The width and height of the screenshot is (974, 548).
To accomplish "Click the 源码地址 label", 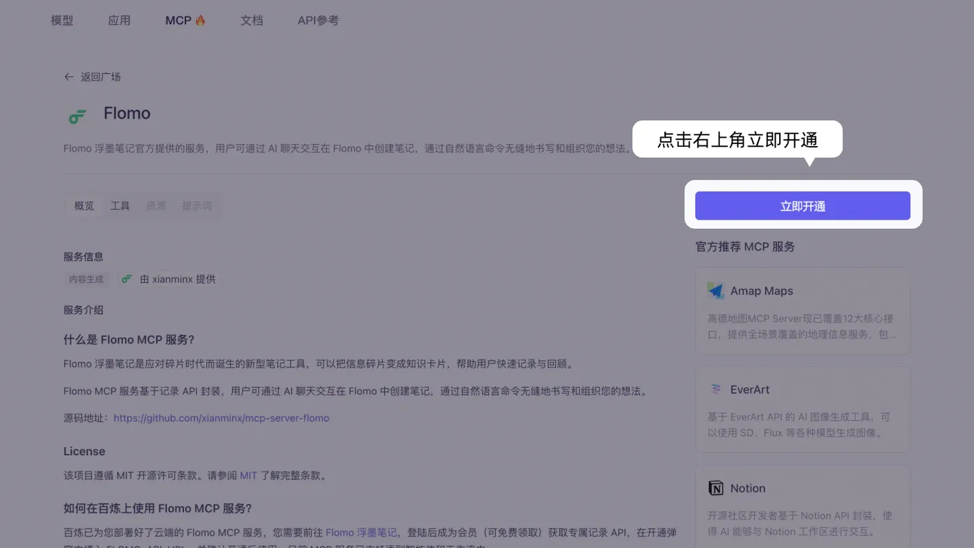I will (x=86, y=418).
